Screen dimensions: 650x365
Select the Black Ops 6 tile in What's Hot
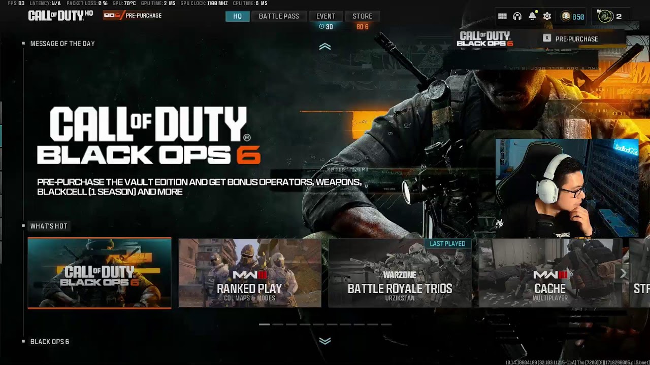click(100, 273)
